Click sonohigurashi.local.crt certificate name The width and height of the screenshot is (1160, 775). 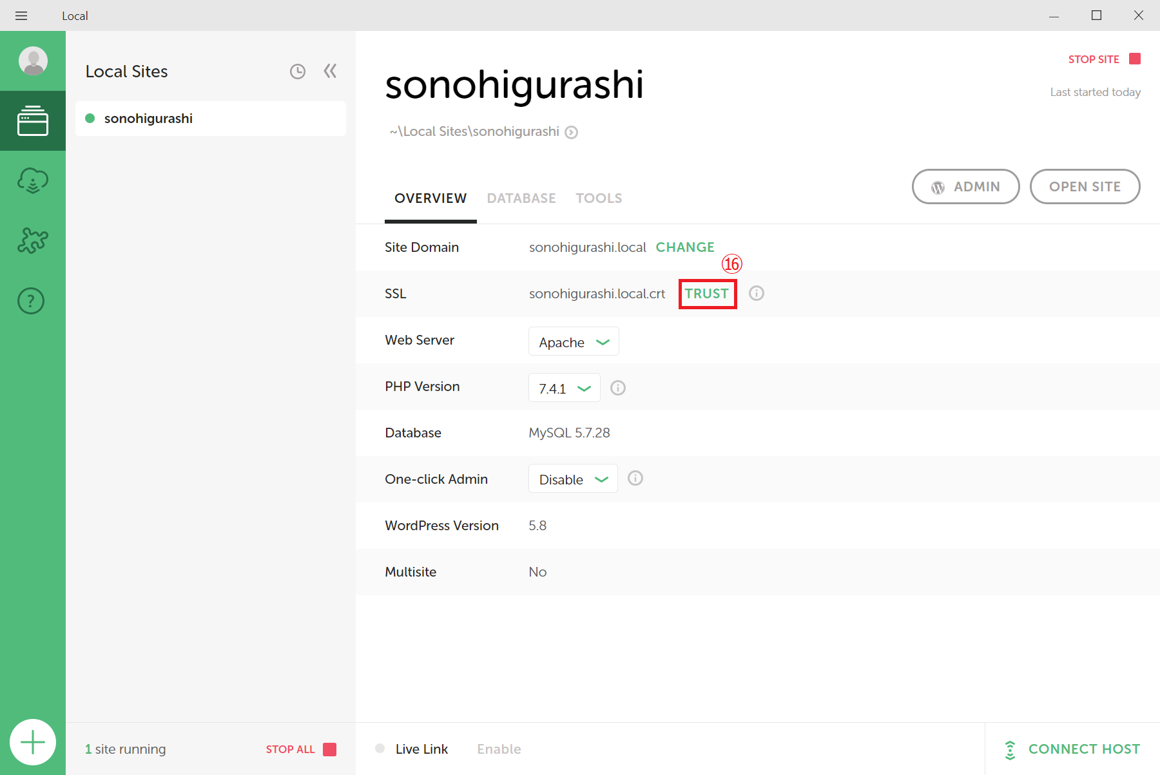pos(597,294)
